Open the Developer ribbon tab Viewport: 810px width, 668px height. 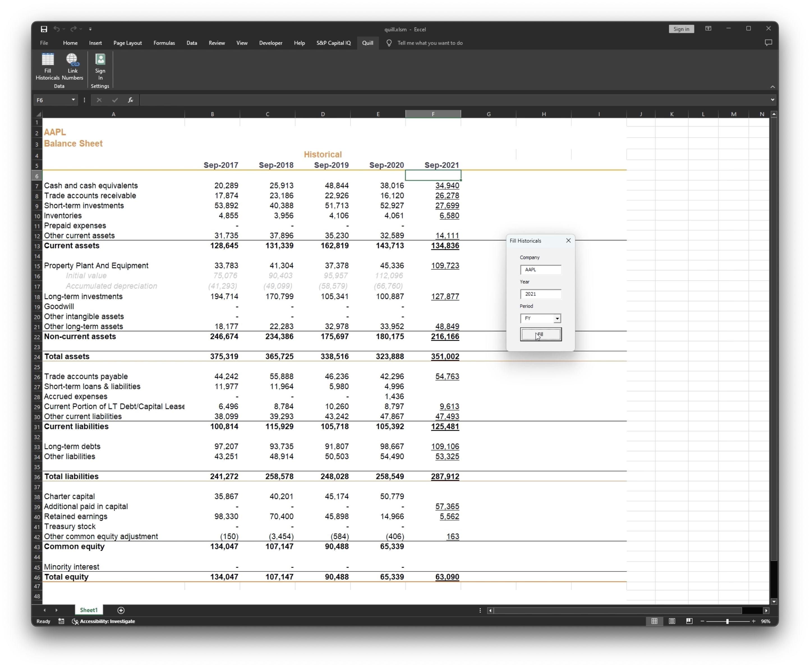coord(270,43)
